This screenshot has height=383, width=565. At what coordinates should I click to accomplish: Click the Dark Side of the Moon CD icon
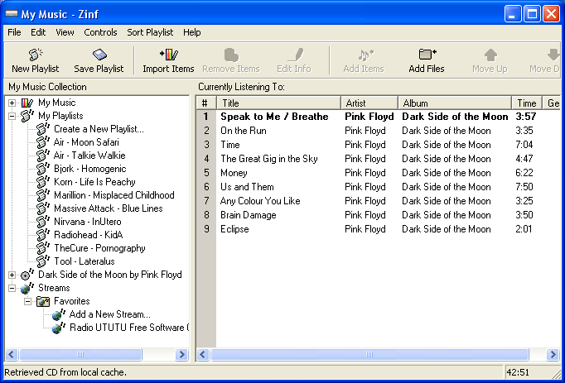27,275
